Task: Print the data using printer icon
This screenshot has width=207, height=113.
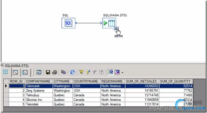Action: tap(55, 72)
